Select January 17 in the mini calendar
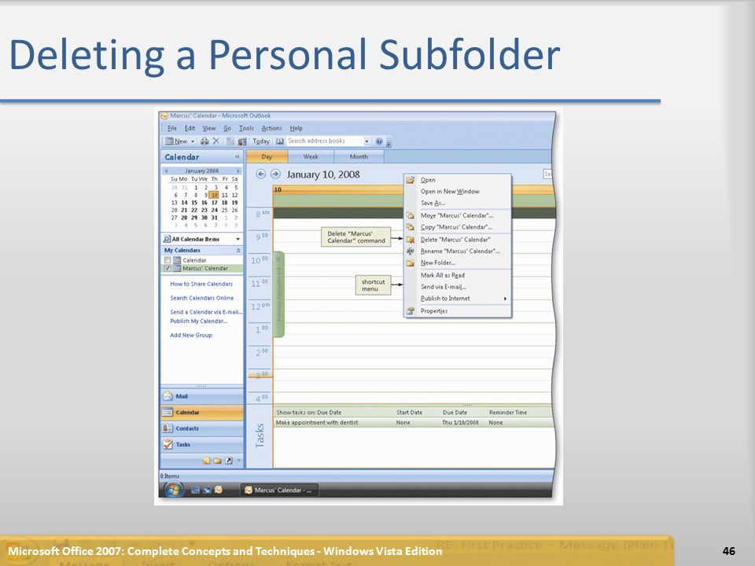Viewport: 755px width, 566px height. pos(214,203)
